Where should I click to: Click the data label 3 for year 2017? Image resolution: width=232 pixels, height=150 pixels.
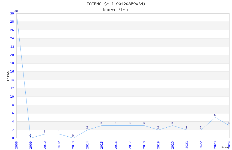[x=130, y=123]
